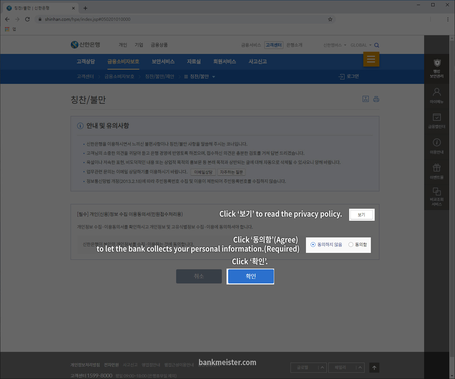Click the 보기 button

[x=361, y=215]
